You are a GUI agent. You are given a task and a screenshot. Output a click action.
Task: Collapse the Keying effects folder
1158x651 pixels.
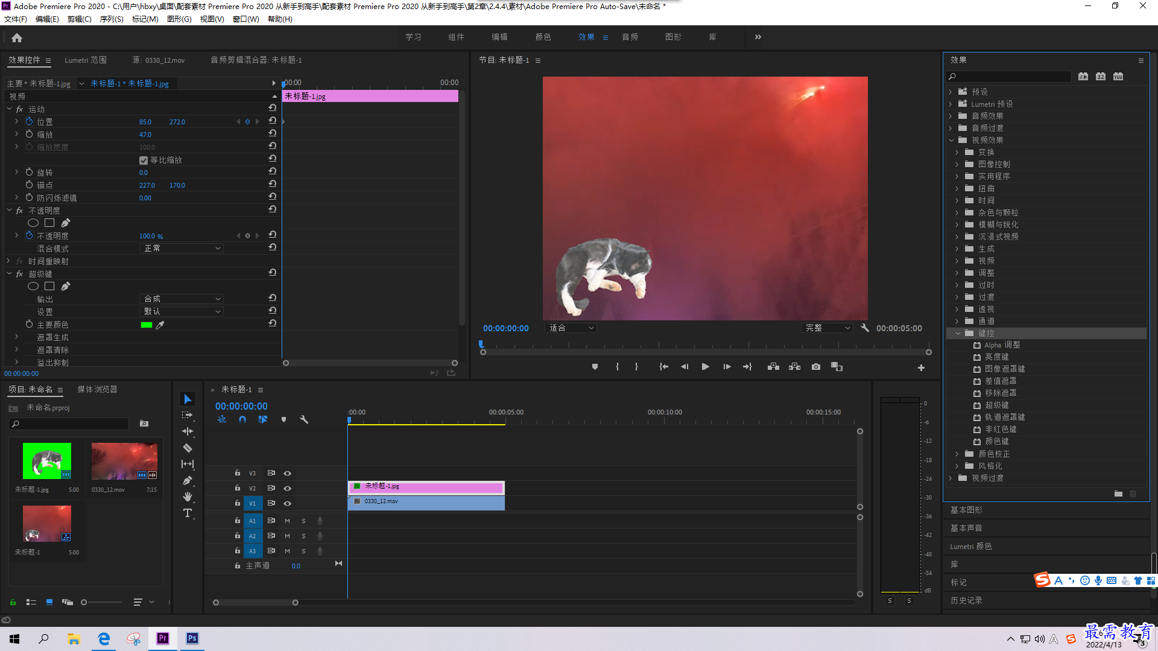958,333
